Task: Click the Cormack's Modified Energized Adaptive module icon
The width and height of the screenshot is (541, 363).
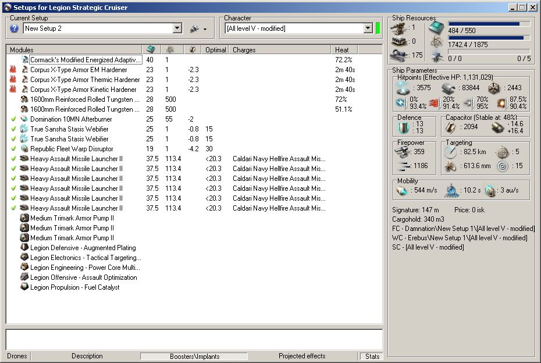Action: [25, 60]
